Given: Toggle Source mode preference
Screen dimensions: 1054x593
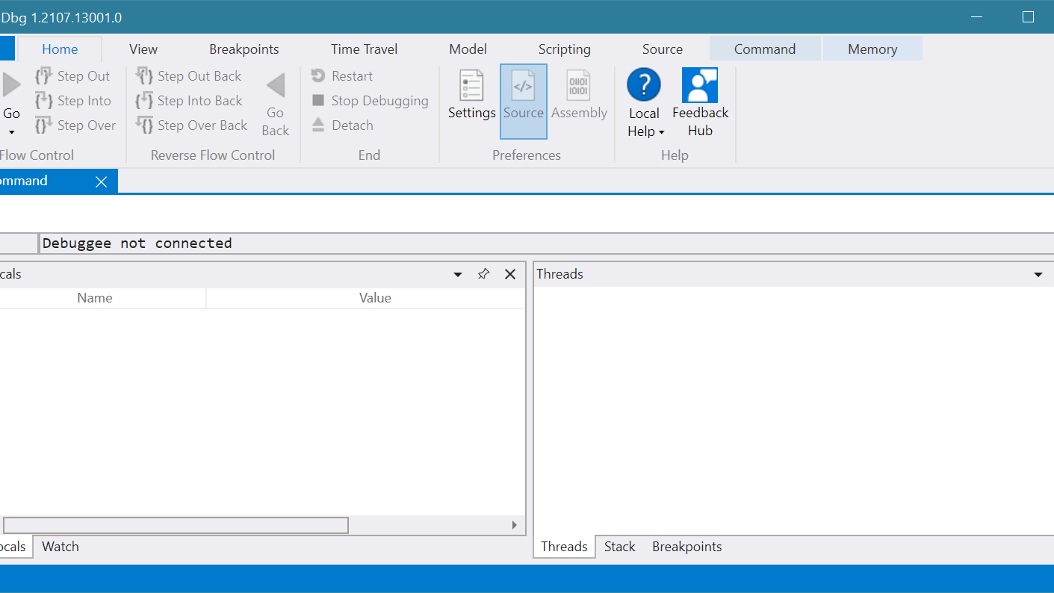Looking at the screenshot, I should coord(523,101).
